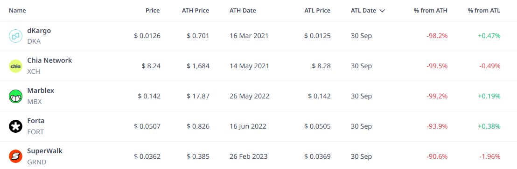Open the Marblex green logo icon

coord(15,97)
